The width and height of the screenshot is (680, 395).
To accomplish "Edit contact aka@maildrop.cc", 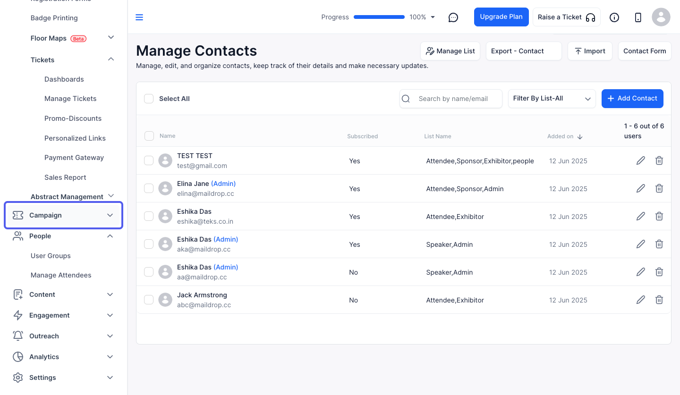I will 641,244.
